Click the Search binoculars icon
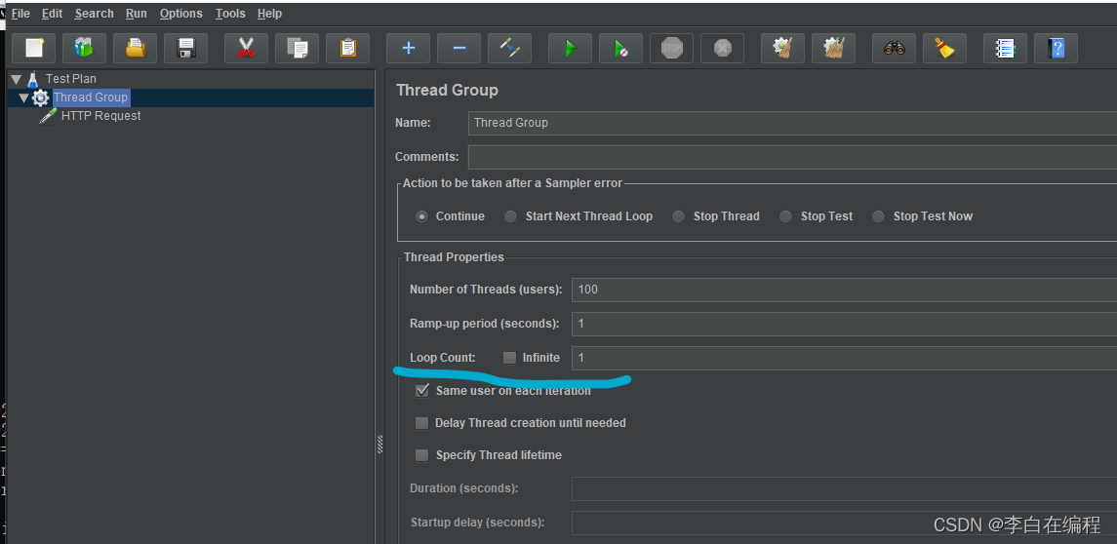The image size is (1117, 544). [x=894, y=49]
